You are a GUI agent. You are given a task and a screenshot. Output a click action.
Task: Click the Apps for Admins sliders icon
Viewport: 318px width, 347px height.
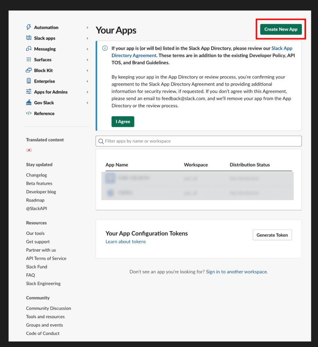29,92
